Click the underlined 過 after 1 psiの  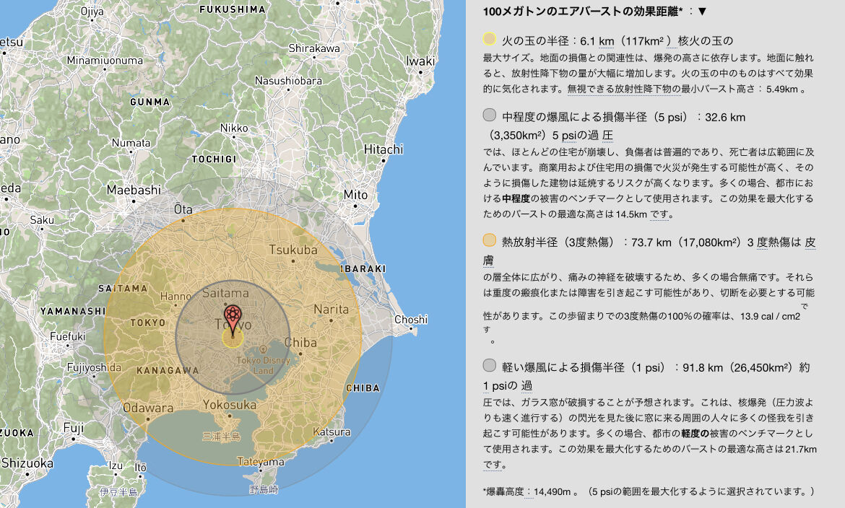(526, 386)
